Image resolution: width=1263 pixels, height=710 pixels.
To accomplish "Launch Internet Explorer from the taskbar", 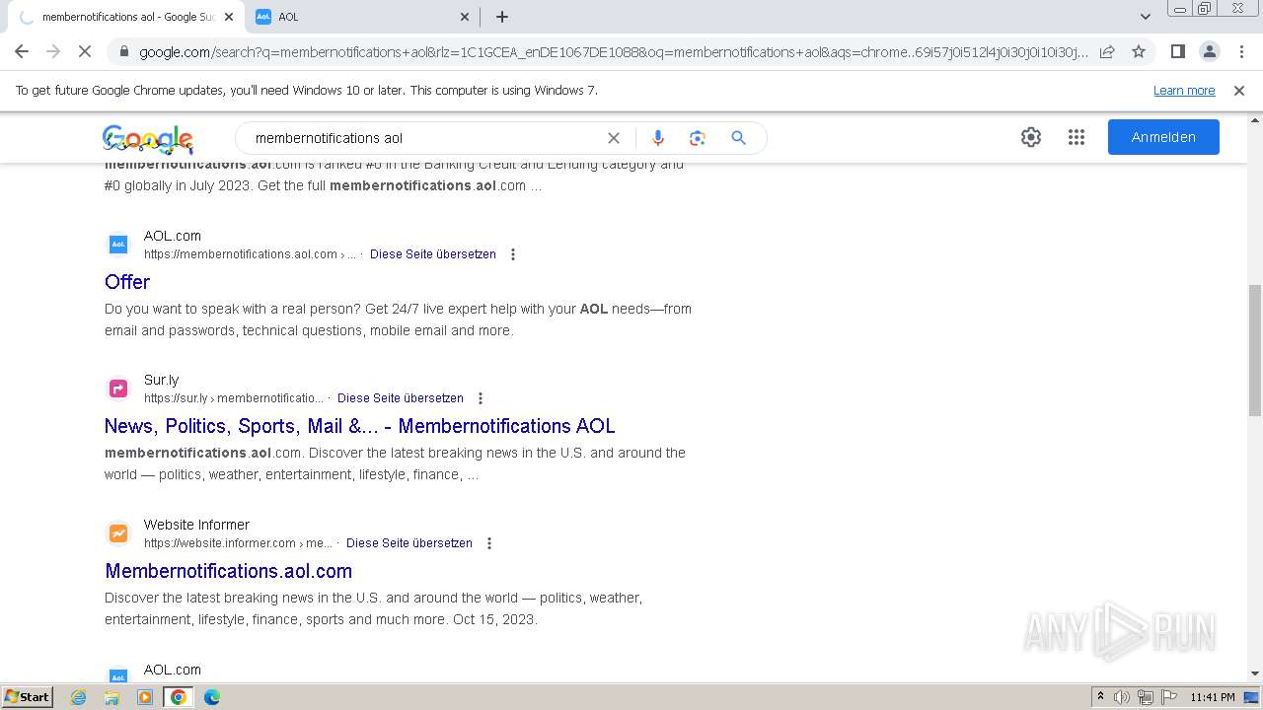I will (79, 697).
